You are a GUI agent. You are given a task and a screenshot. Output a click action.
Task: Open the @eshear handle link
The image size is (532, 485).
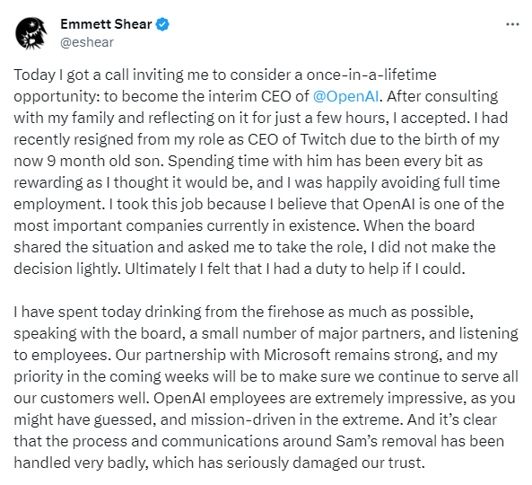87,42
